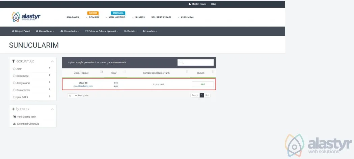Open the DOMAIN dropdown in main navigation
This screenshot has width=354, height=159.
click(x=92, y=17)
